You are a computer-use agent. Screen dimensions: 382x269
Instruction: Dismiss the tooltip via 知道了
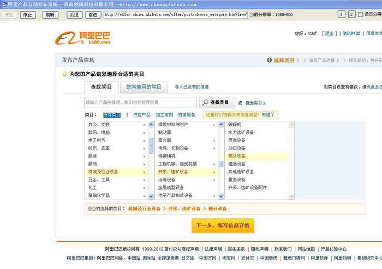(268, 115)
